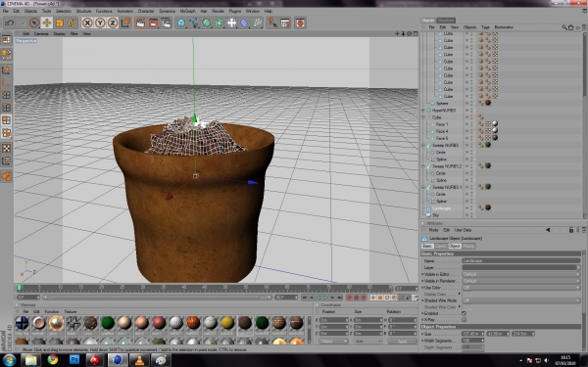Click the Undo arrow in the top toolbar

tap(9, 23)
